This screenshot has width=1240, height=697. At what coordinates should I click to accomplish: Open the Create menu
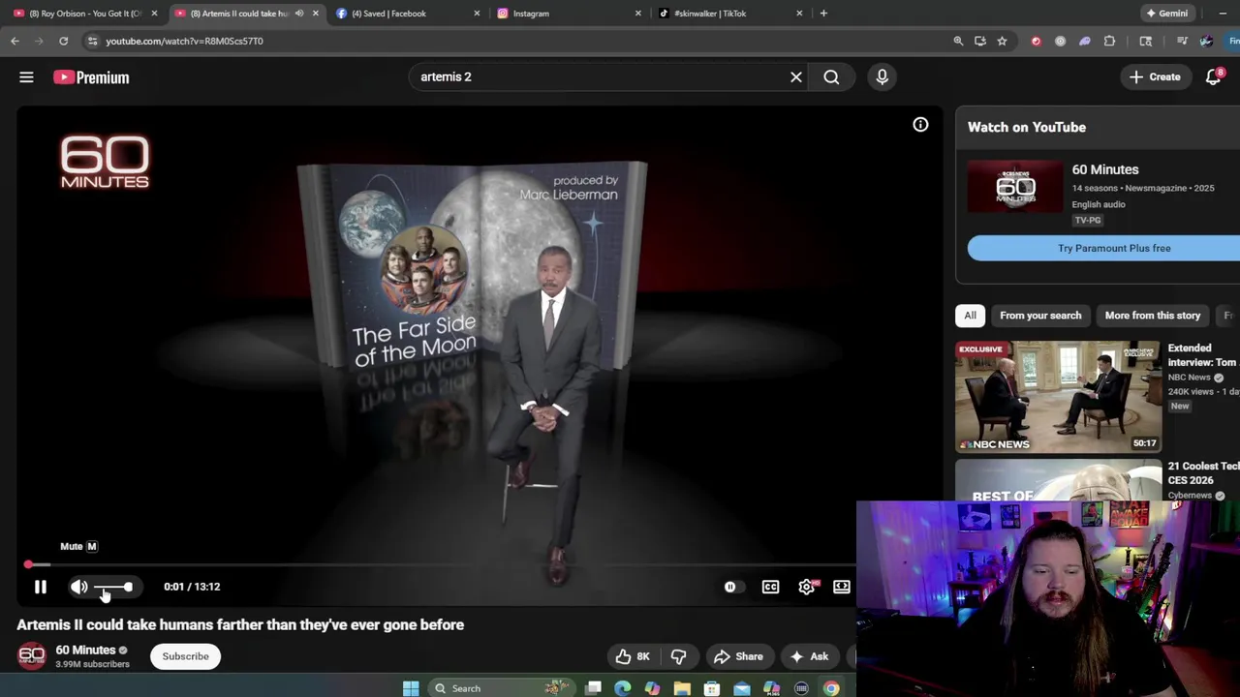1155,76
